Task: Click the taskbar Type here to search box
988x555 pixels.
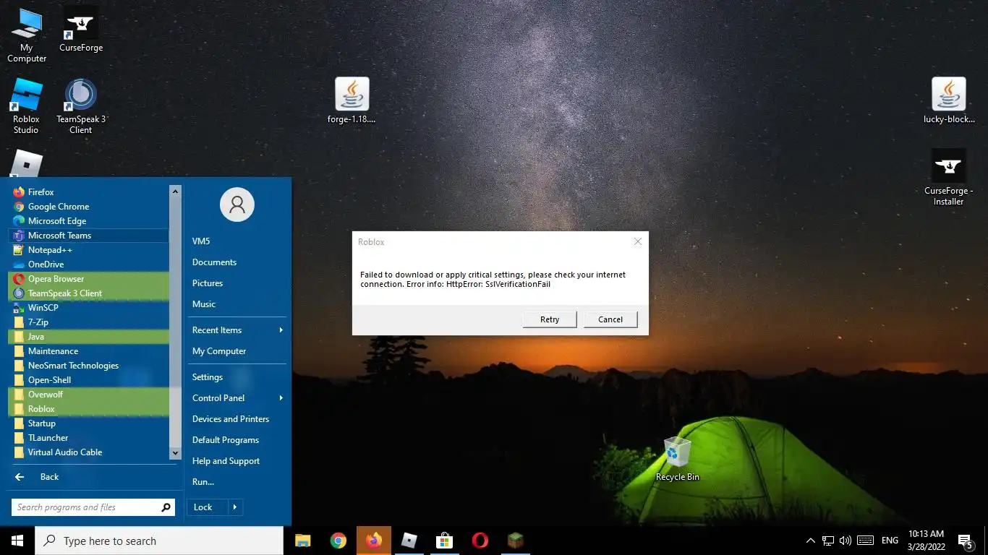Action: [x=159, y=541]
